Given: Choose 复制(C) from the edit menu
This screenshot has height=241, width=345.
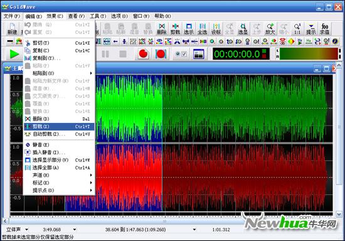Looking at the screenshot, I should (59, 51).
